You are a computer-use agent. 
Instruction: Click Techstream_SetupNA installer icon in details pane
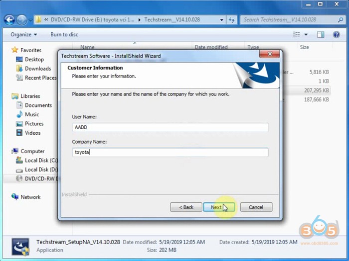(x=20, y=247)
